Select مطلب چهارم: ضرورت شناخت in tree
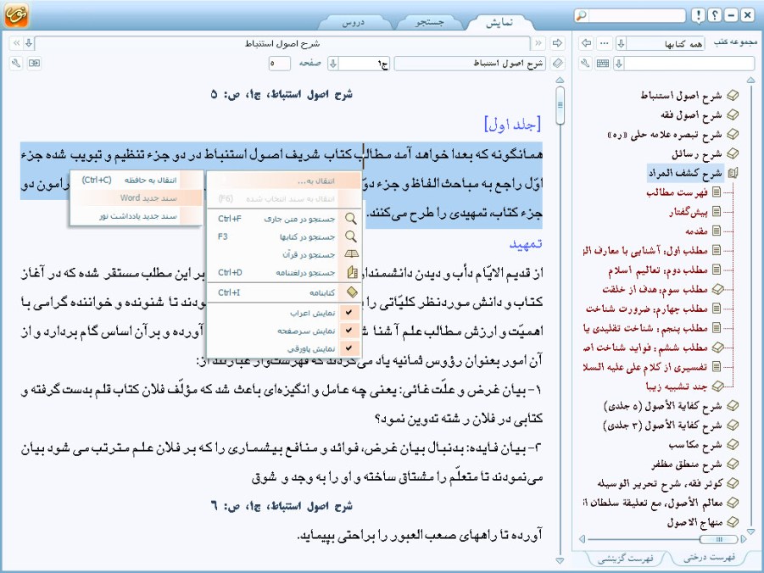This screenshot has height=573, width=764. 647,309
